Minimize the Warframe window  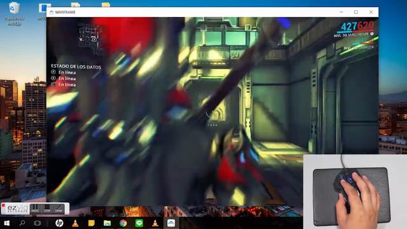point(341,12)
